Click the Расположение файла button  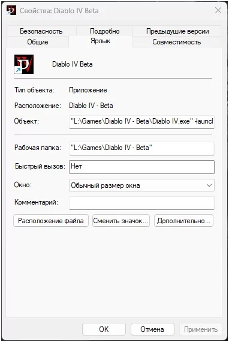pos(51,221)
